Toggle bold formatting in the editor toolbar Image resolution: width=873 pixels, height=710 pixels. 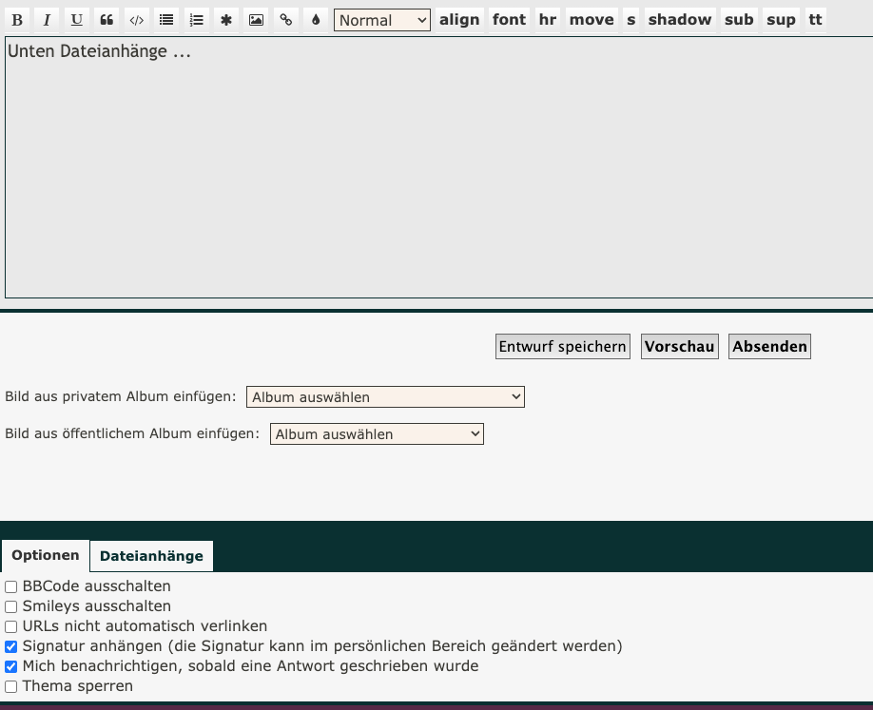click(x=17, y=20)
